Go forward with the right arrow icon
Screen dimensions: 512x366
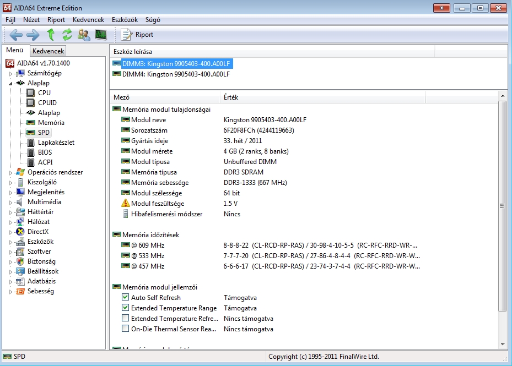point(33,35)
